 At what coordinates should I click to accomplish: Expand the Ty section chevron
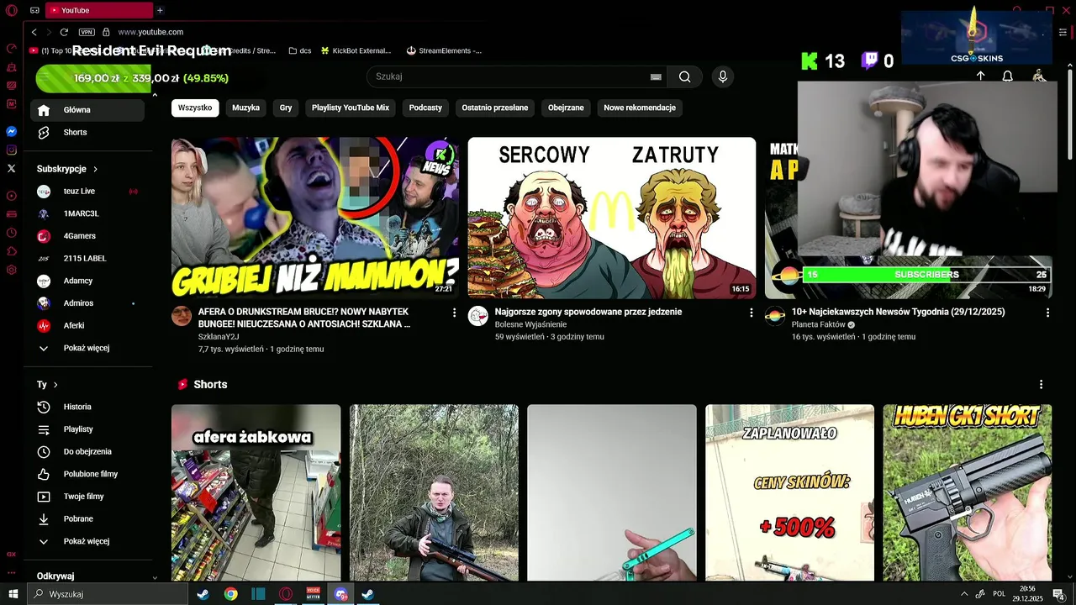(55, 385)
